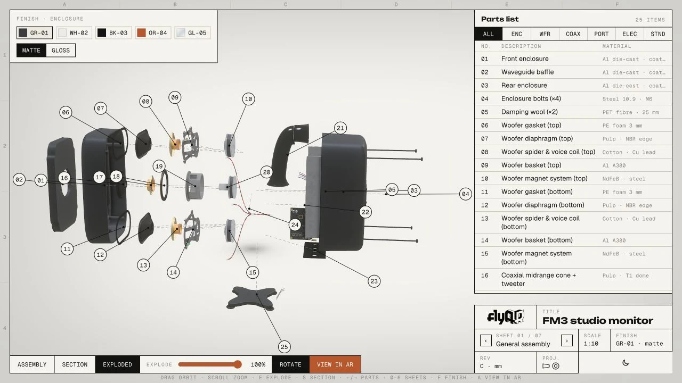This screenshot has height=383, width=682.
Task: Select 'Coaxial midrange cone + tweeter' row
Action: [x=573, y=279]
